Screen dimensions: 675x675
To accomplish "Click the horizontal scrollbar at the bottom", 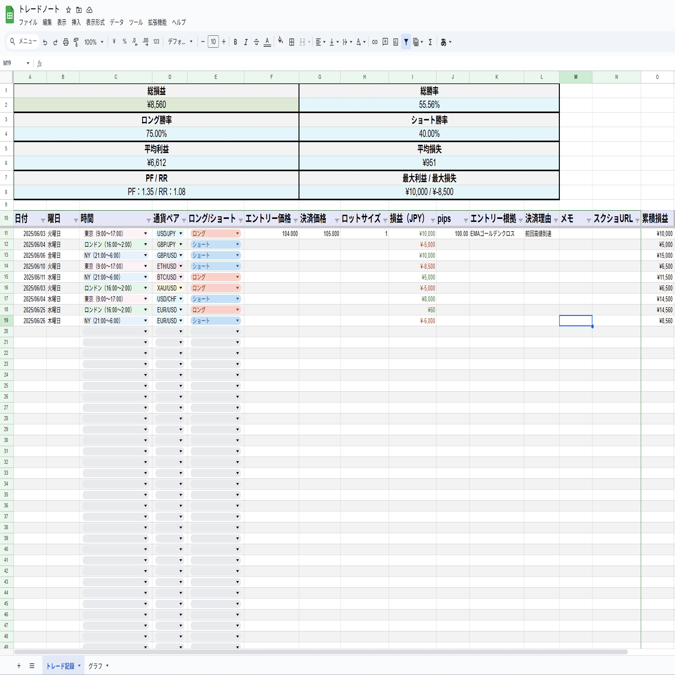I will [x=321, y=652].
